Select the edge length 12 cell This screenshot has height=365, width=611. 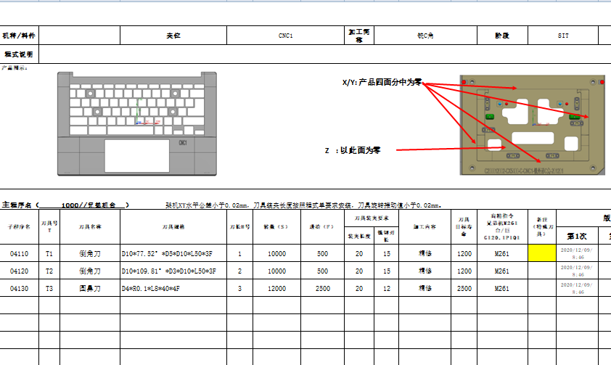point(387,288)
